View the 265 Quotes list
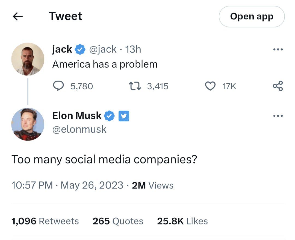The width and height of the screenshot is (295, 240). [118, 221]
